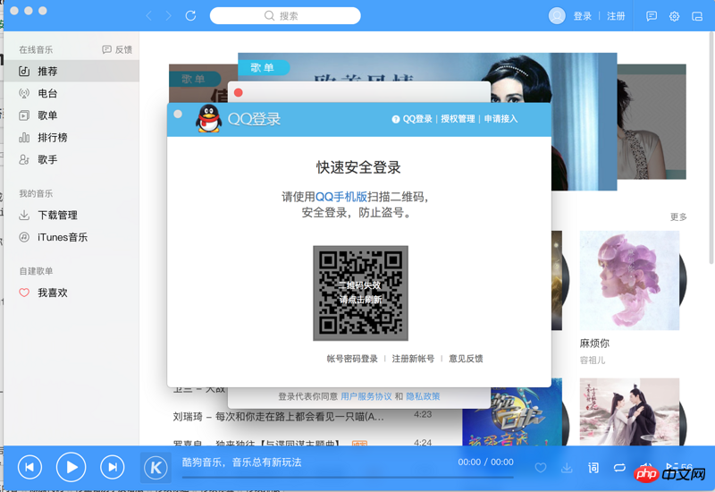The width and height of the screenshot is (715, 492).
Task: Click the Kugou K album art icon
Action: coord(156,467)
